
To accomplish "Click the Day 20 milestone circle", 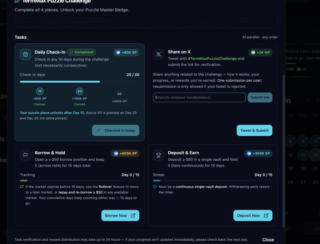I will [79, 91].
